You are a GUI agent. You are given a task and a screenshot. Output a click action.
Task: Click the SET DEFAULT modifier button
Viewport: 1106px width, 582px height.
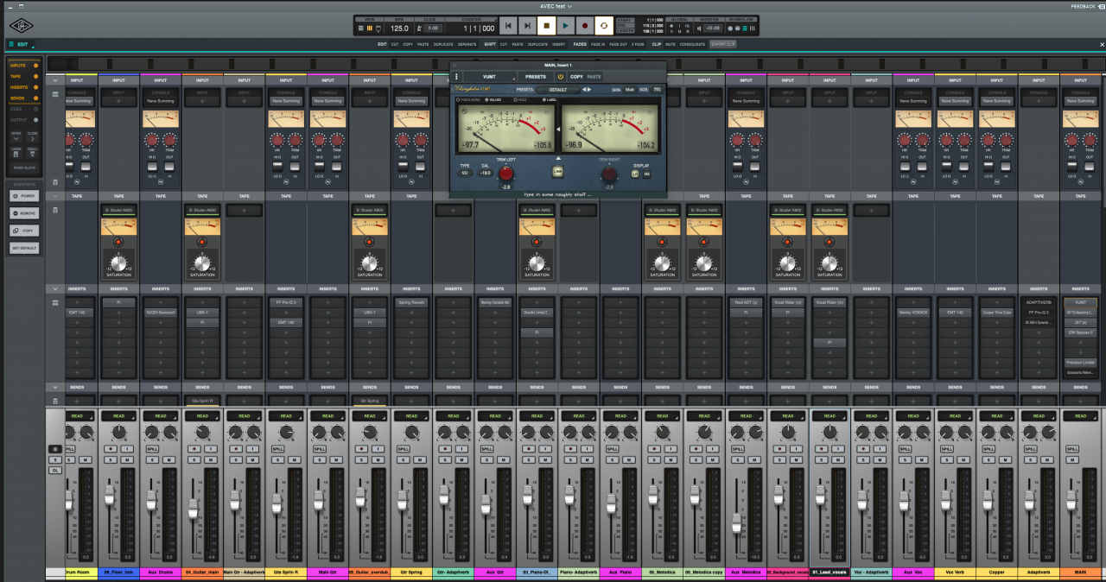point(23,248)
